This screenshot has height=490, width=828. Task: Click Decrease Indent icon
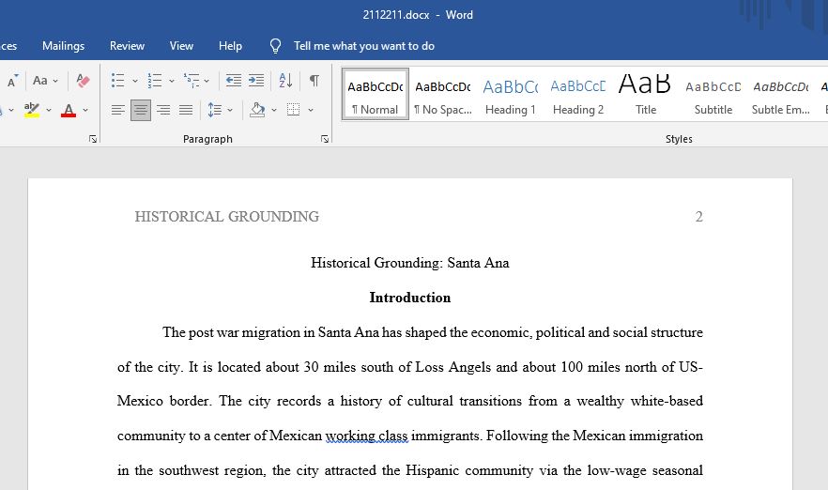[234, 81]
